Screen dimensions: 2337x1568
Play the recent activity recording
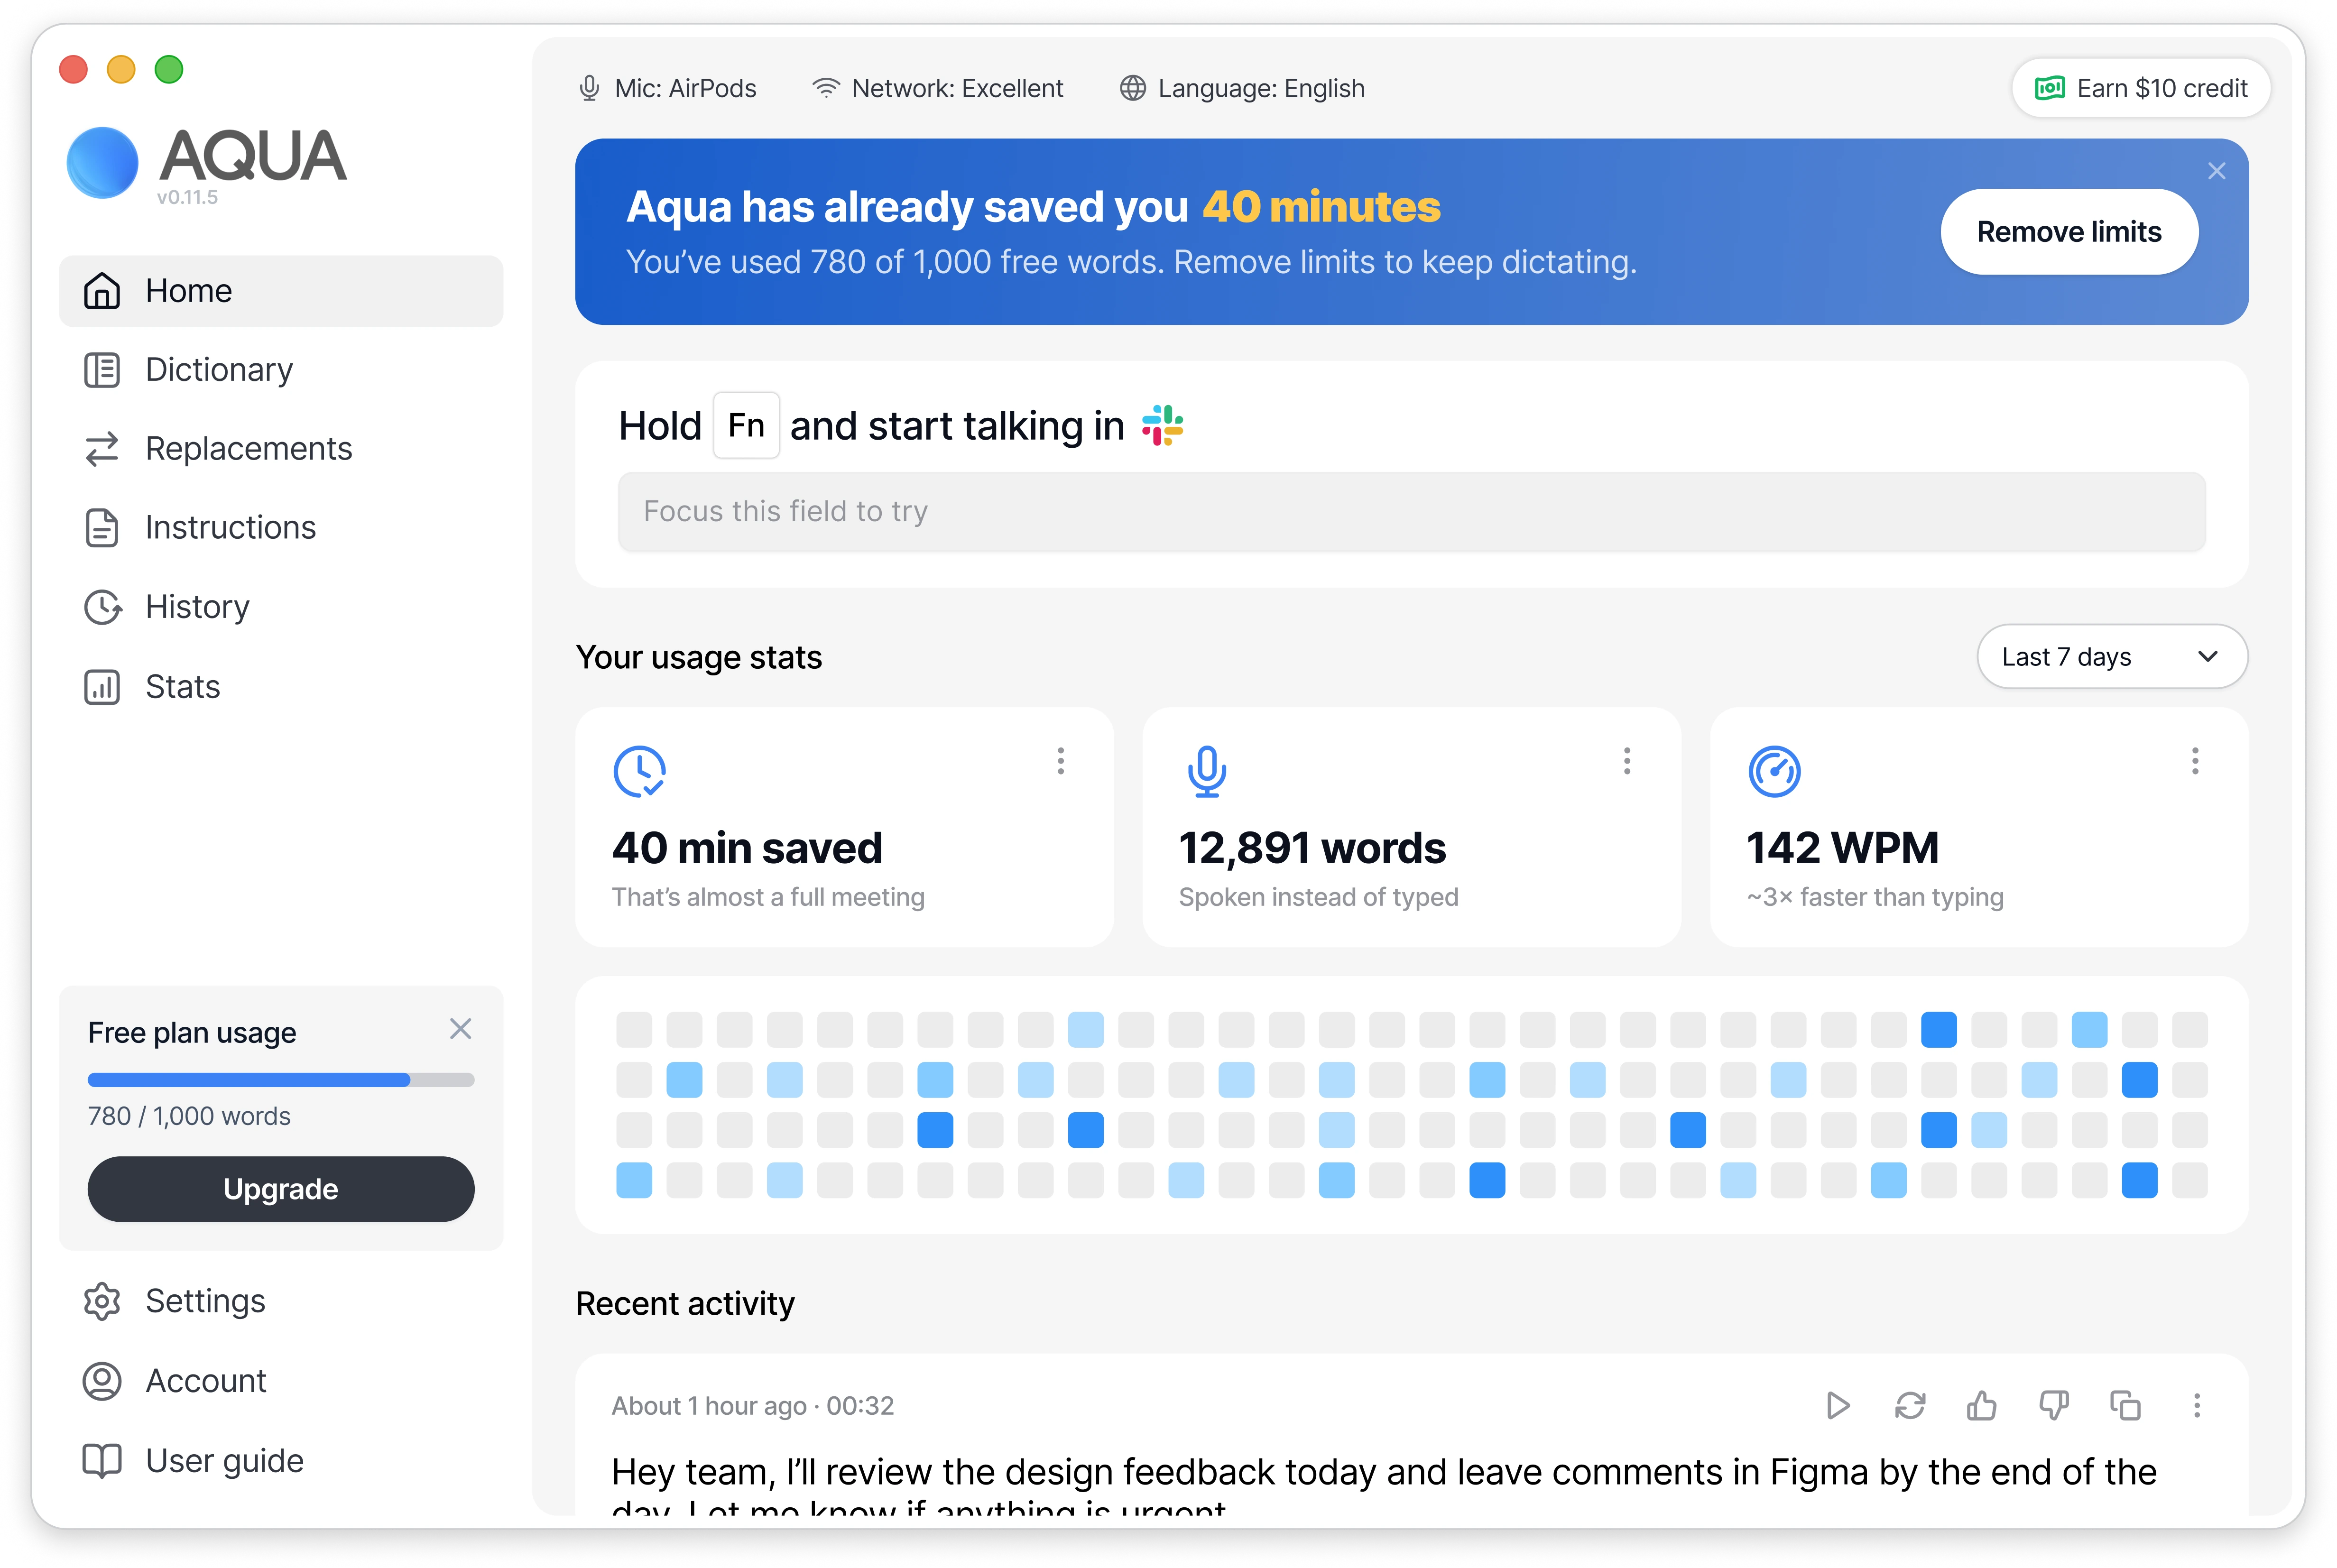tap(1837, 1406)
